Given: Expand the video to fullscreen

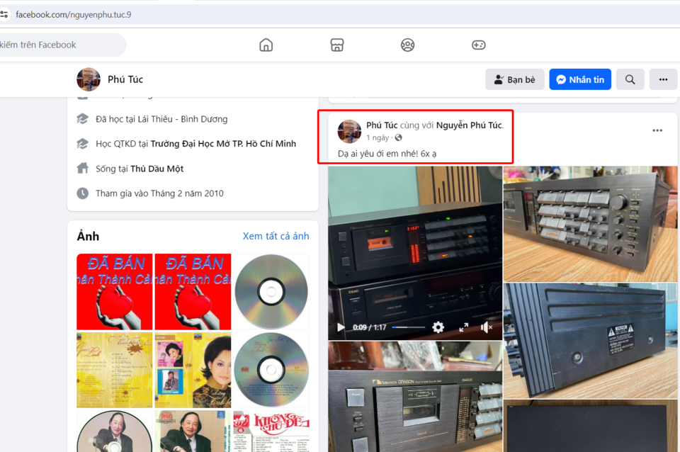Looking at the screenshot, I should pos(463,327).
